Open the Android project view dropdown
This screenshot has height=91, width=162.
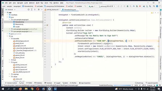(x=10, y=10)
